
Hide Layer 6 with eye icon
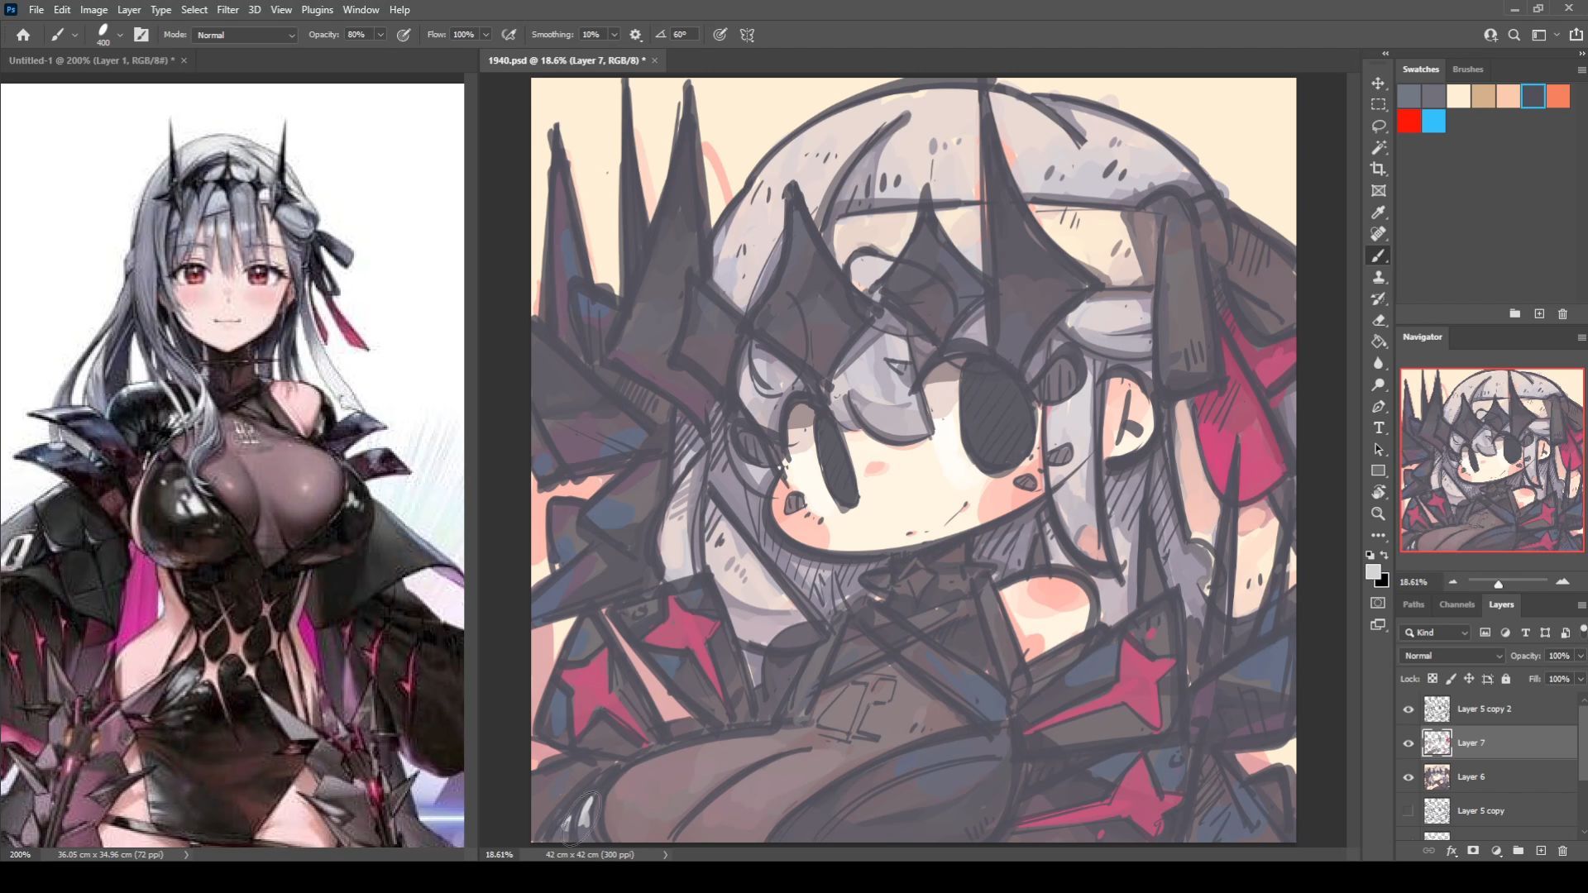(x=1409, y=777)
